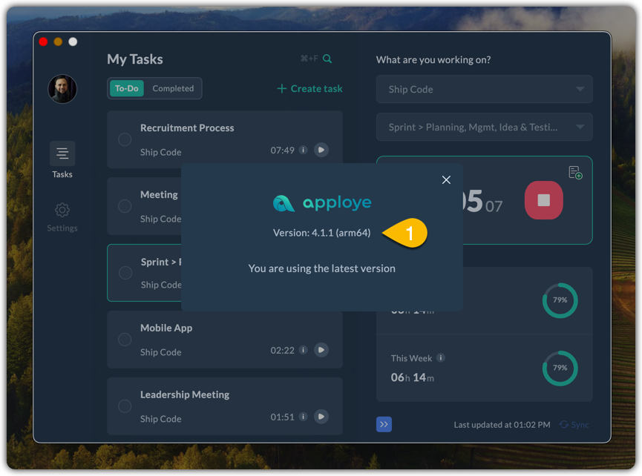Show info for Recruitment Process time

point(303,150)
